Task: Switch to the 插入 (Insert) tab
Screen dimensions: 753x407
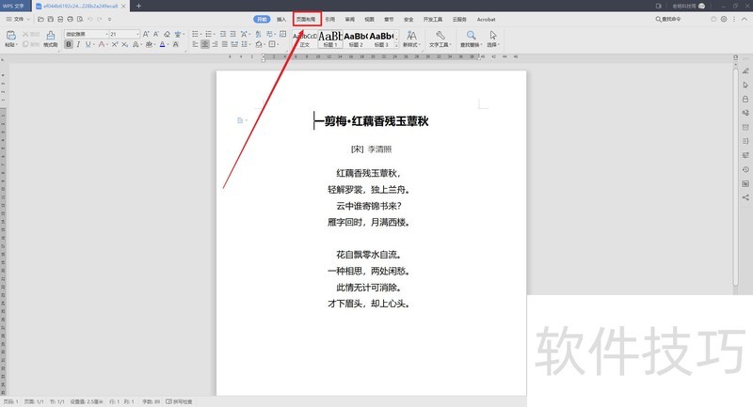Action: [x=281, y=19]
